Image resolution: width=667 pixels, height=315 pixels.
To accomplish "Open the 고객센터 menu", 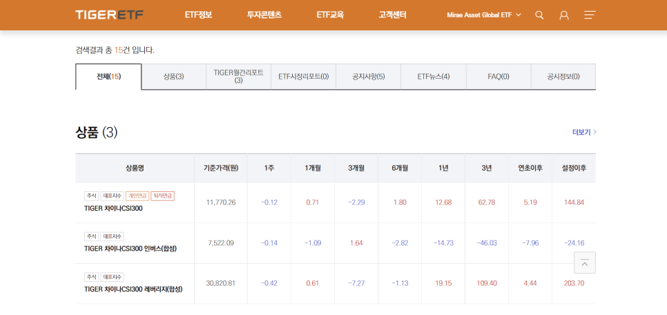I will (x=392, y=15).
